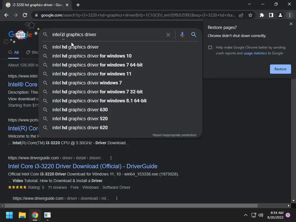Open volume control tray icon

point(261,215)
